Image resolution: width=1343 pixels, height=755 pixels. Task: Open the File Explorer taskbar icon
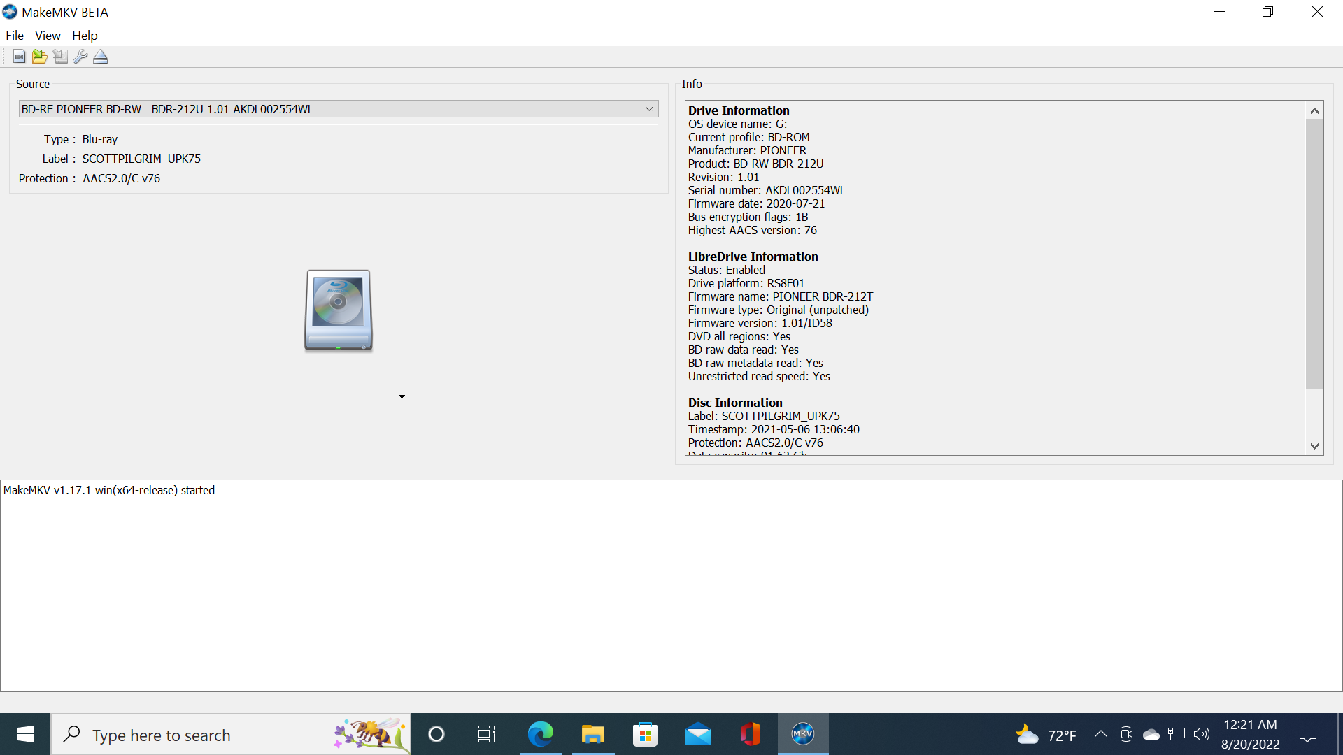592,734
